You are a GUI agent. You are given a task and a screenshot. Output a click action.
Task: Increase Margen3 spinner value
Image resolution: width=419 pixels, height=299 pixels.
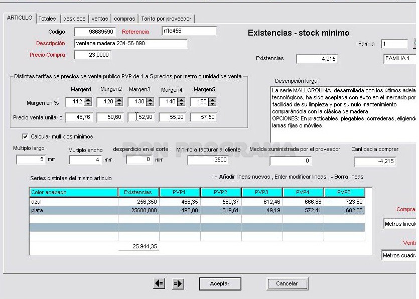point(150,100)
